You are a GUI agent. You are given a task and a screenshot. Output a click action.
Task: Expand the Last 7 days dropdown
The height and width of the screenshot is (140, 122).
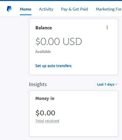pyautogui.click(x=107, y=84)
